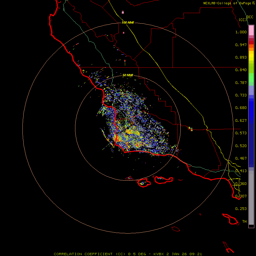Pick the bright green segment of the color bar

[251, 78]
